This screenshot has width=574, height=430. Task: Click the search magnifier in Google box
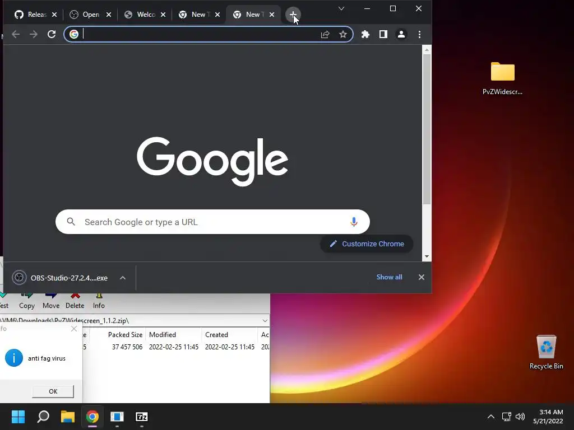(x=71, y=222)
